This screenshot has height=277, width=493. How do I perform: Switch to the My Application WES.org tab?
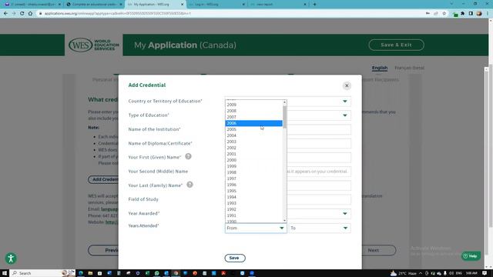click(156, 5)
